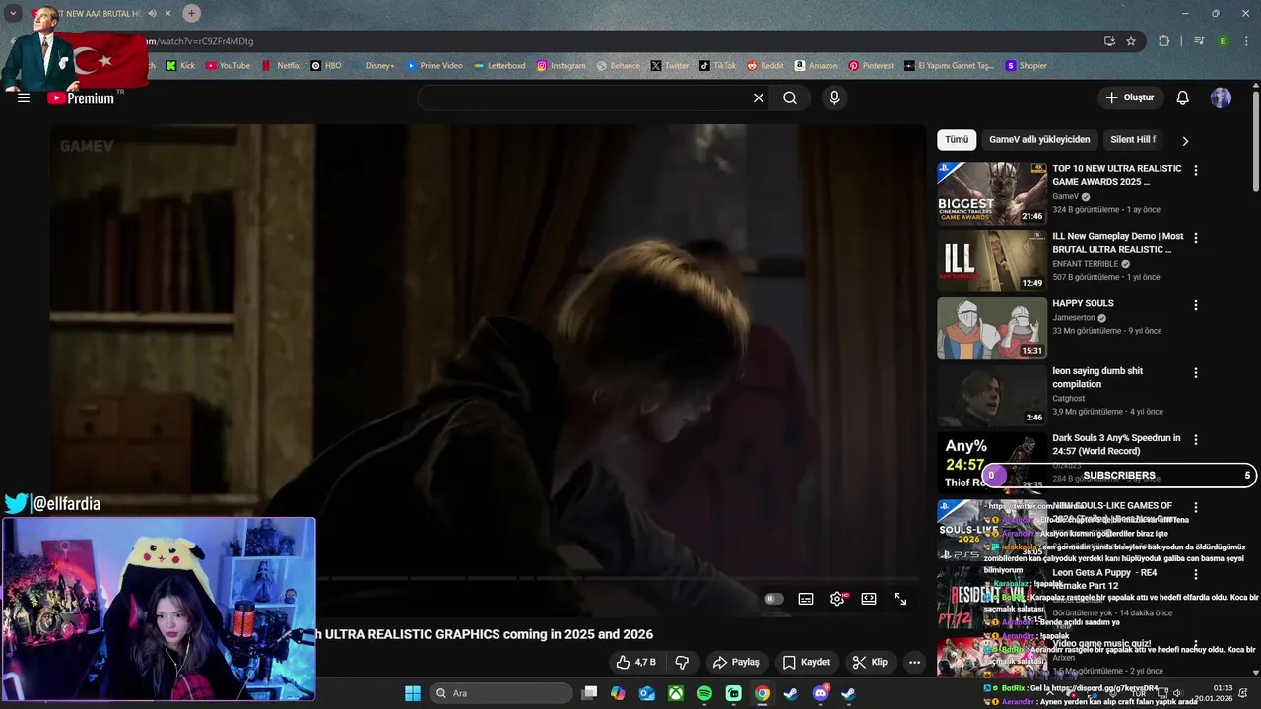Open video player settings gear

(x=837, y=599)
